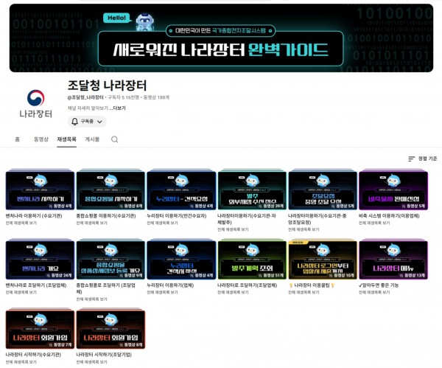The width and height of the screenshot is (442, 368).
Task: Open the 종합쇼핑몰 시작하기 playlist thumbnail
Action: [x=110, y=190]
